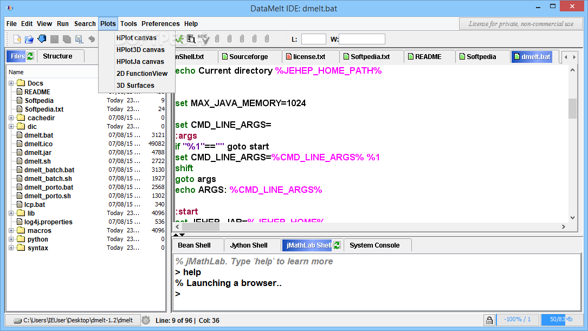Image resolution: width=588 pixels, height=331 pixels.
Task: Select dmelt.jar in the file tree
Action: coord(38,153)
